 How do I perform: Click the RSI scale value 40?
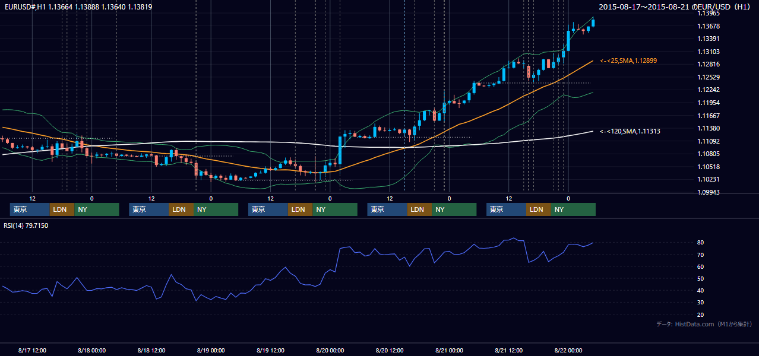(700, 290)
